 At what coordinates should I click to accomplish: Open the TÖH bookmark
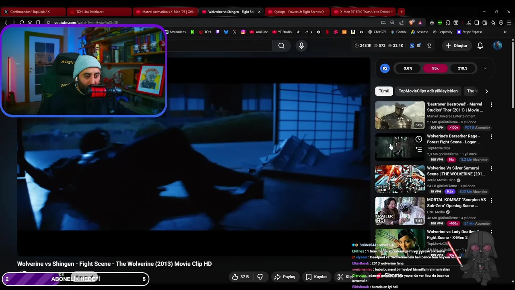pos(204,32)
